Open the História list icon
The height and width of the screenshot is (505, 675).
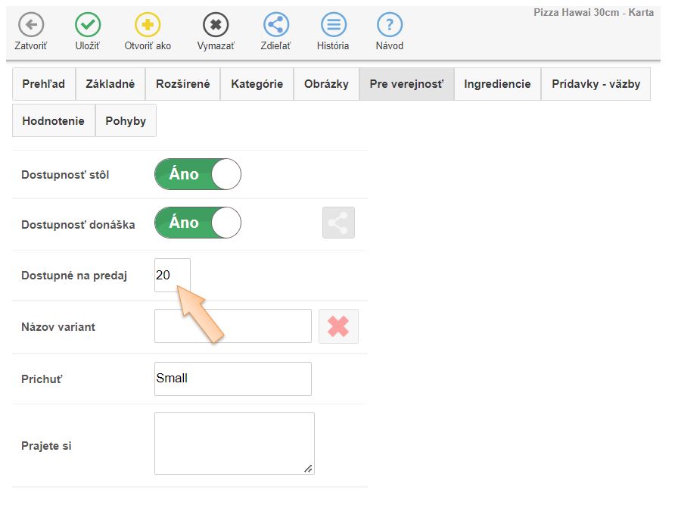coord(333,25)
